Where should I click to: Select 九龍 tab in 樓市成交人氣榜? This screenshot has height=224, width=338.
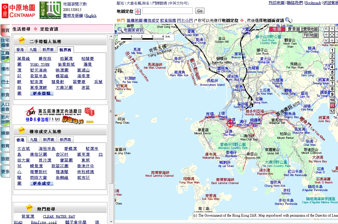[34, 139]
